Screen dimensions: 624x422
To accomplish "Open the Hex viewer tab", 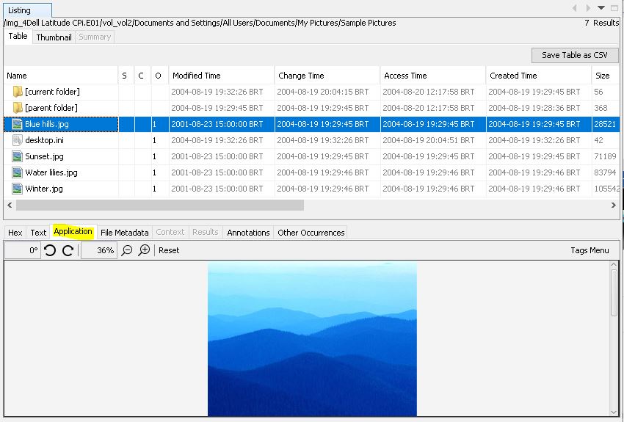I will click(15, 233).
